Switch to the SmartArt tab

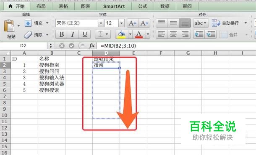click(114, 6)
